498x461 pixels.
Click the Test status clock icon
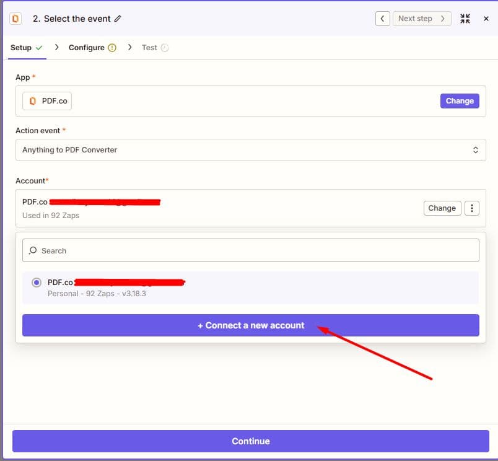coord(165,48)
